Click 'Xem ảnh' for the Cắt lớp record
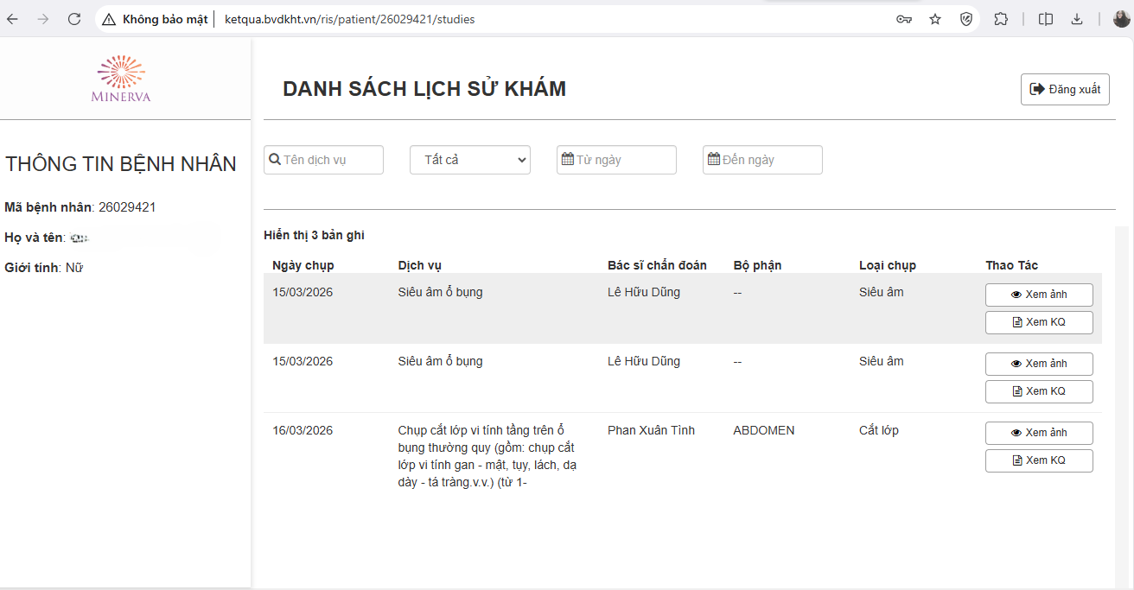The width and height of the screenshot is (1134, 590). pos(1039,433)
